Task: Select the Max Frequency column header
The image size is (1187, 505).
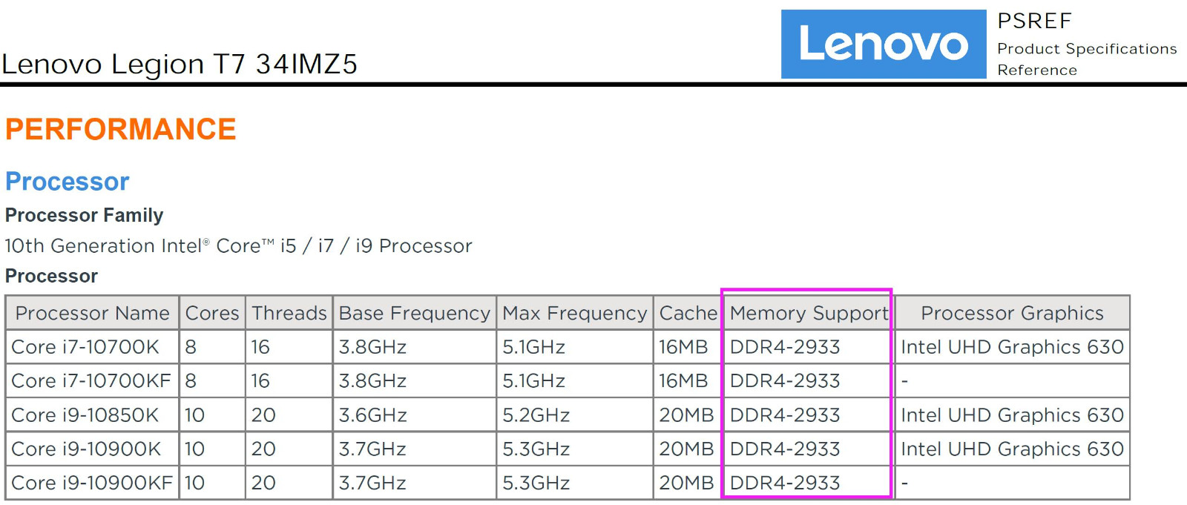Action: point(575,313)
